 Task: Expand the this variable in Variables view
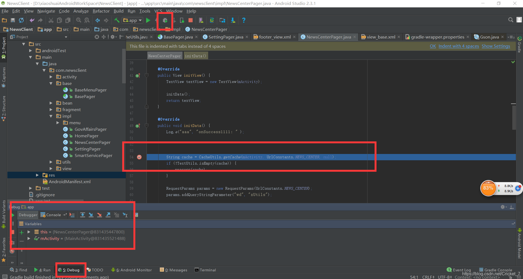[29, 232]
